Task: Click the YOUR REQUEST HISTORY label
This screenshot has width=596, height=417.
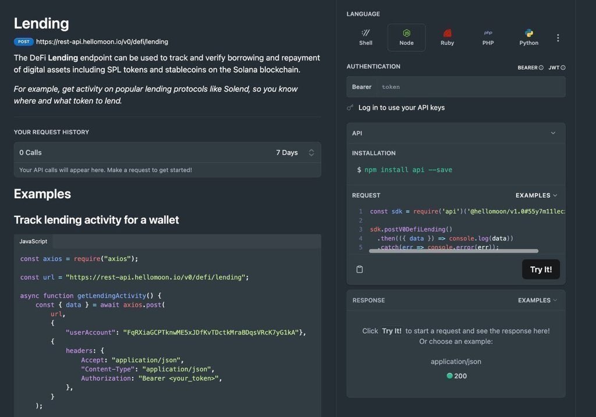Action: tap(51, 132)
